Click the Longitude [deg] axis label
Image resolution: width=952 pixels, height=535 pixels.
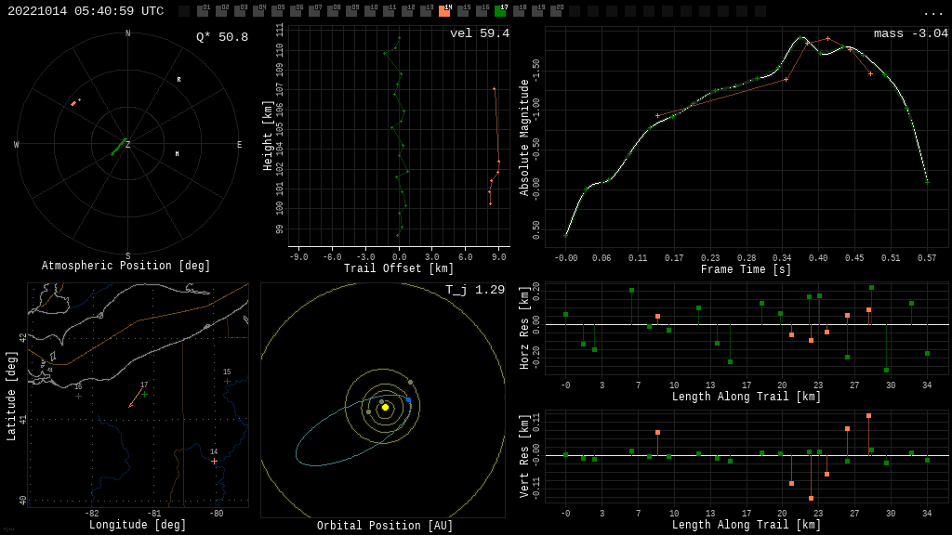(x=138, y=525)
